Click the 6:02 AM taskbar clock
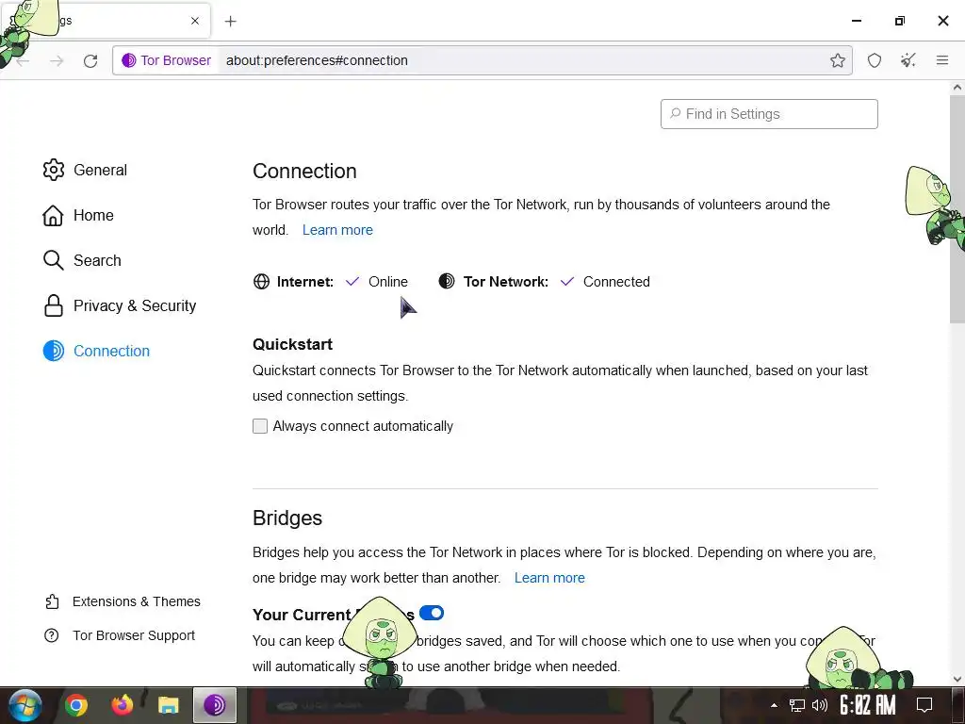The width and height of the screenshot is (965, 724). (x=867, y=705)
